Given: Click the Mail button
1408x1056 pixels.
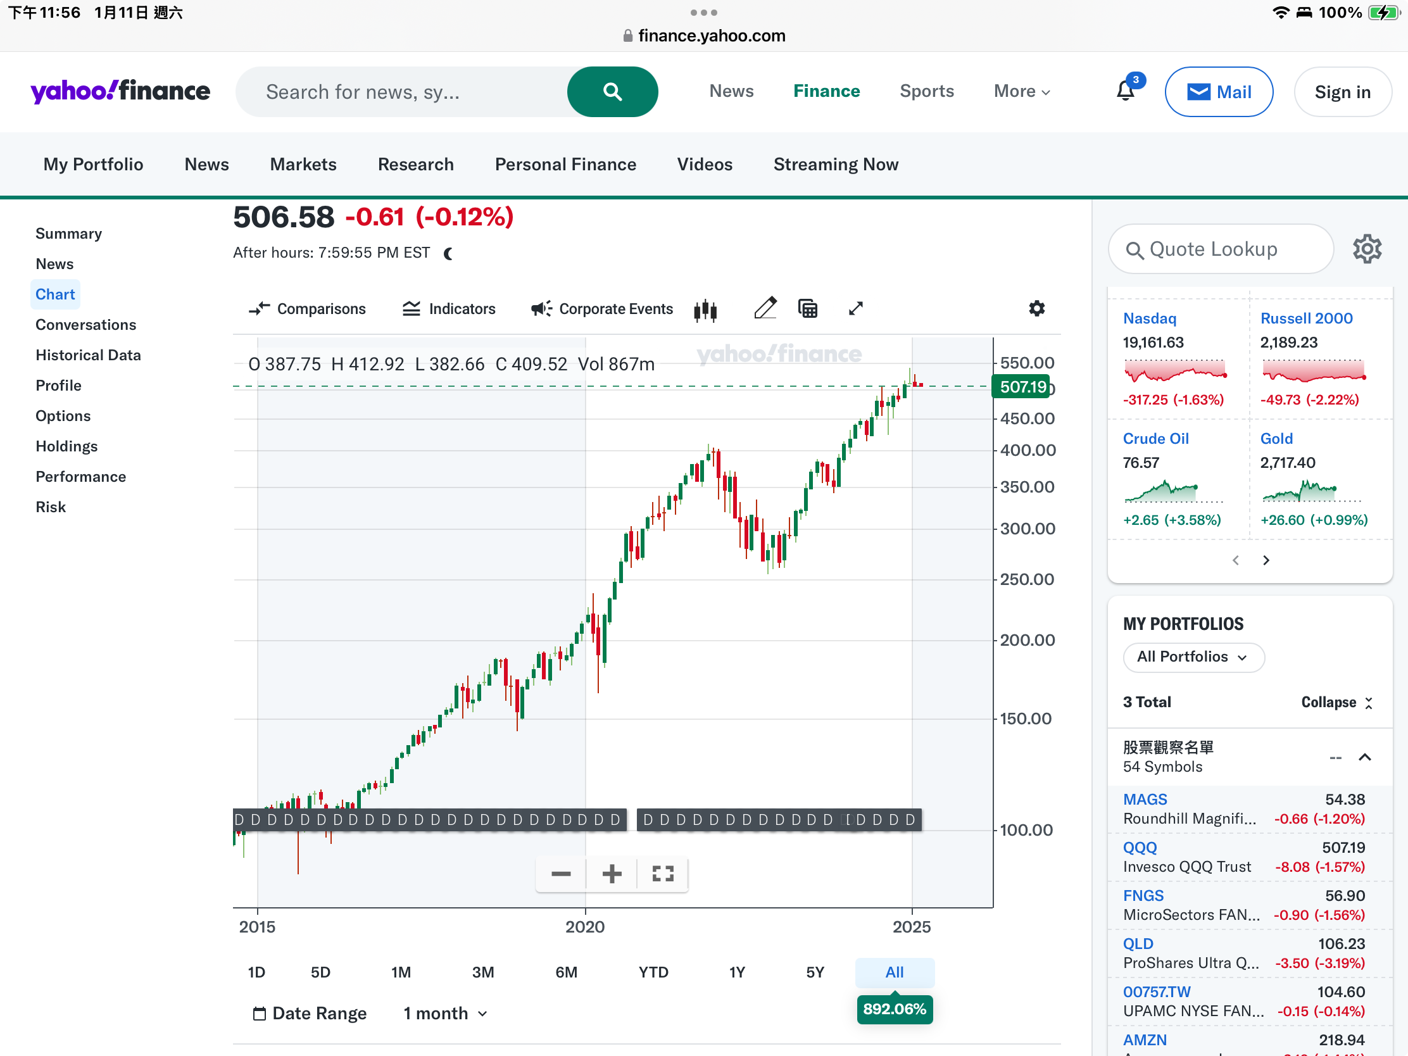Looking at the screenshot, I should point(1218,92).
